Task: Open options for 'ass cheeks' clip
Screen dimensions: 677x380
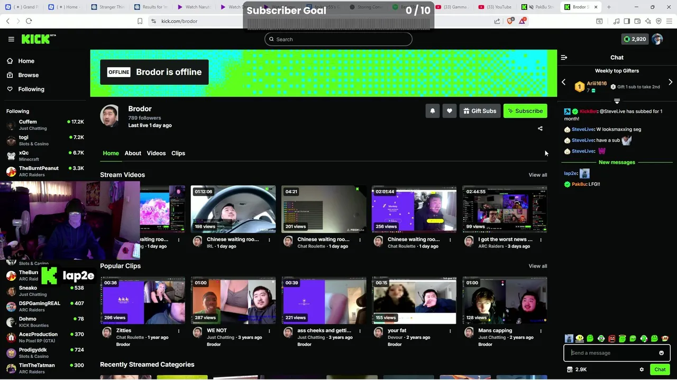Action: (x=360, y=331)
